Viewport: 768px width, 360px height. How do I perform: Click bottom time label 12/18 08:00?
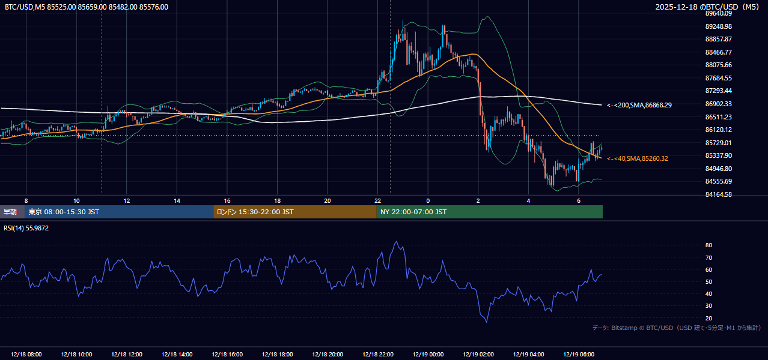(x=26, y=354)
